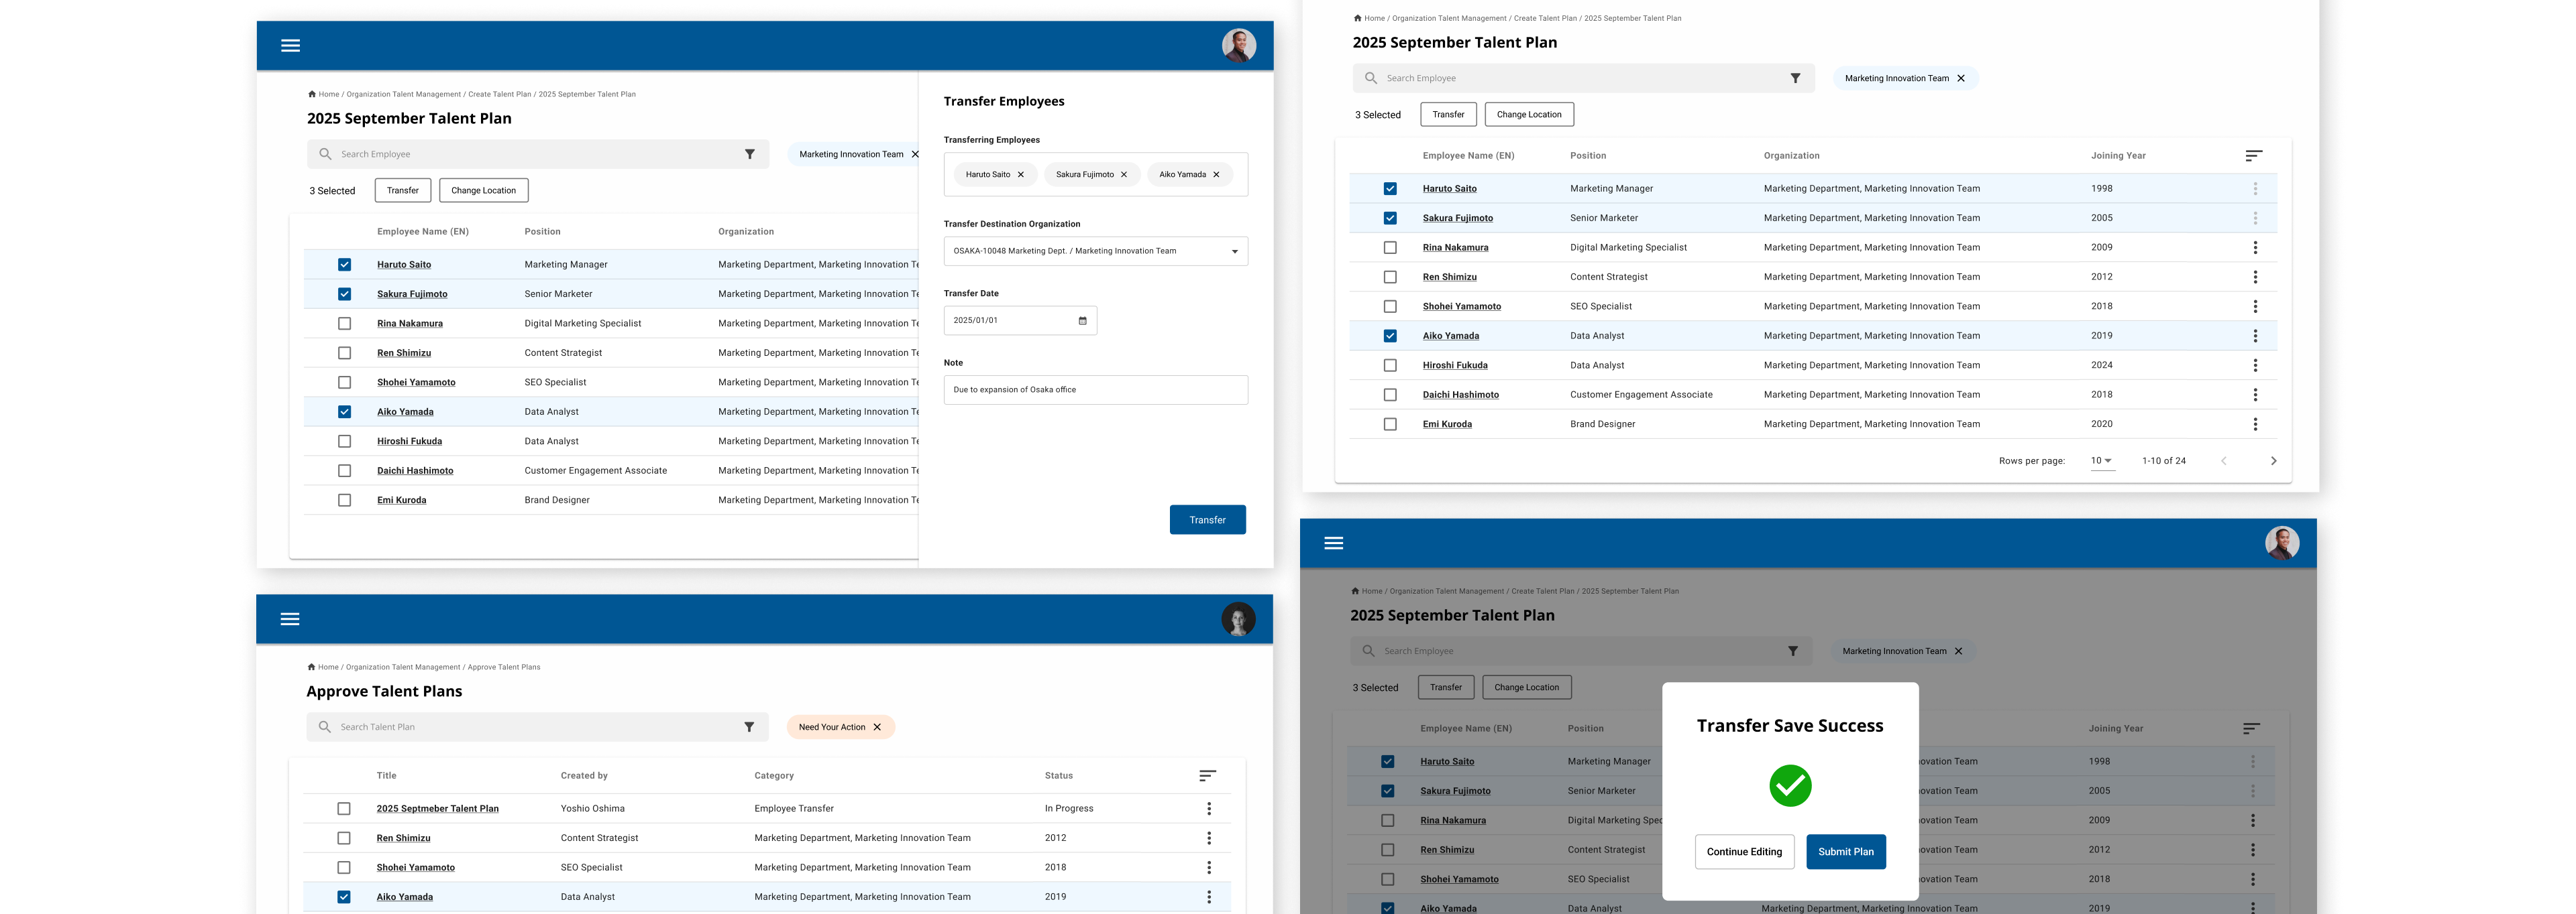Viewport: 2576px width, 914px height.
Task: Select the 2025 Septmeber Talent Plan checkbox
Action: tap(344, 809)
